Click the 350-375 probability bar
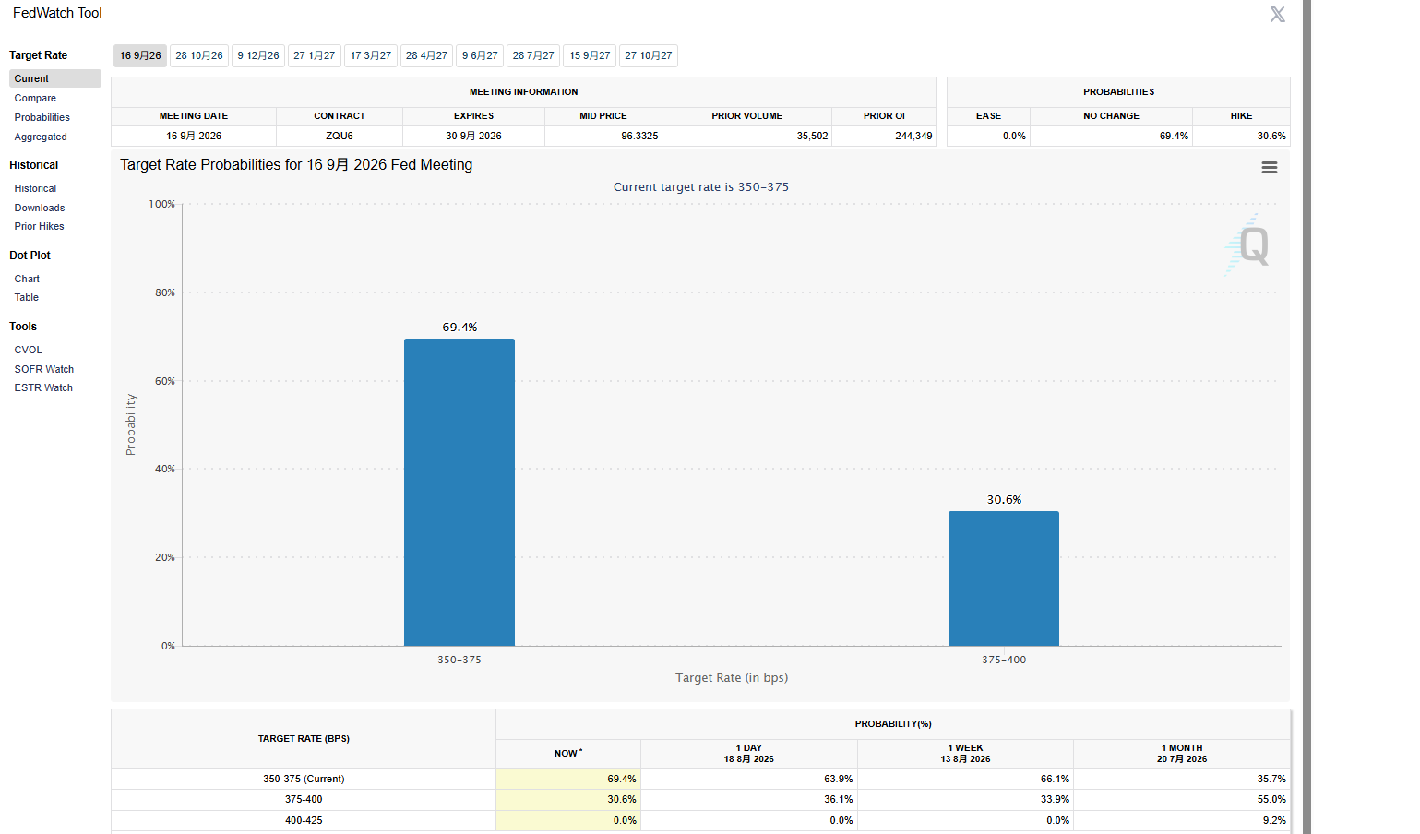This screenshot has height=834, width=1420. point(459,493)
